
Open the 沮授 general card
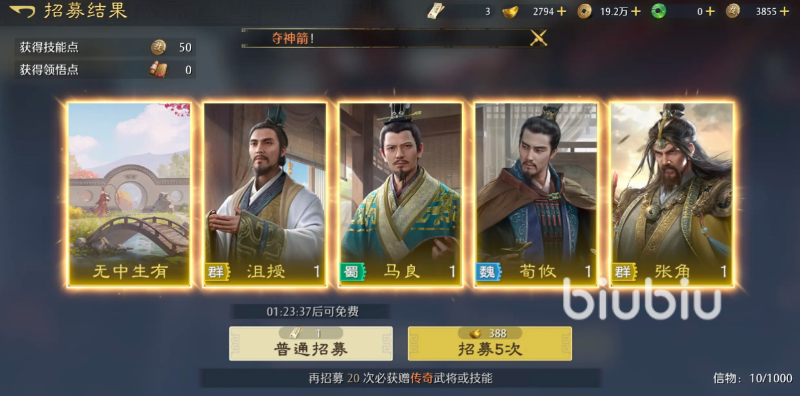pyautogui.click(x=265, y=195)
